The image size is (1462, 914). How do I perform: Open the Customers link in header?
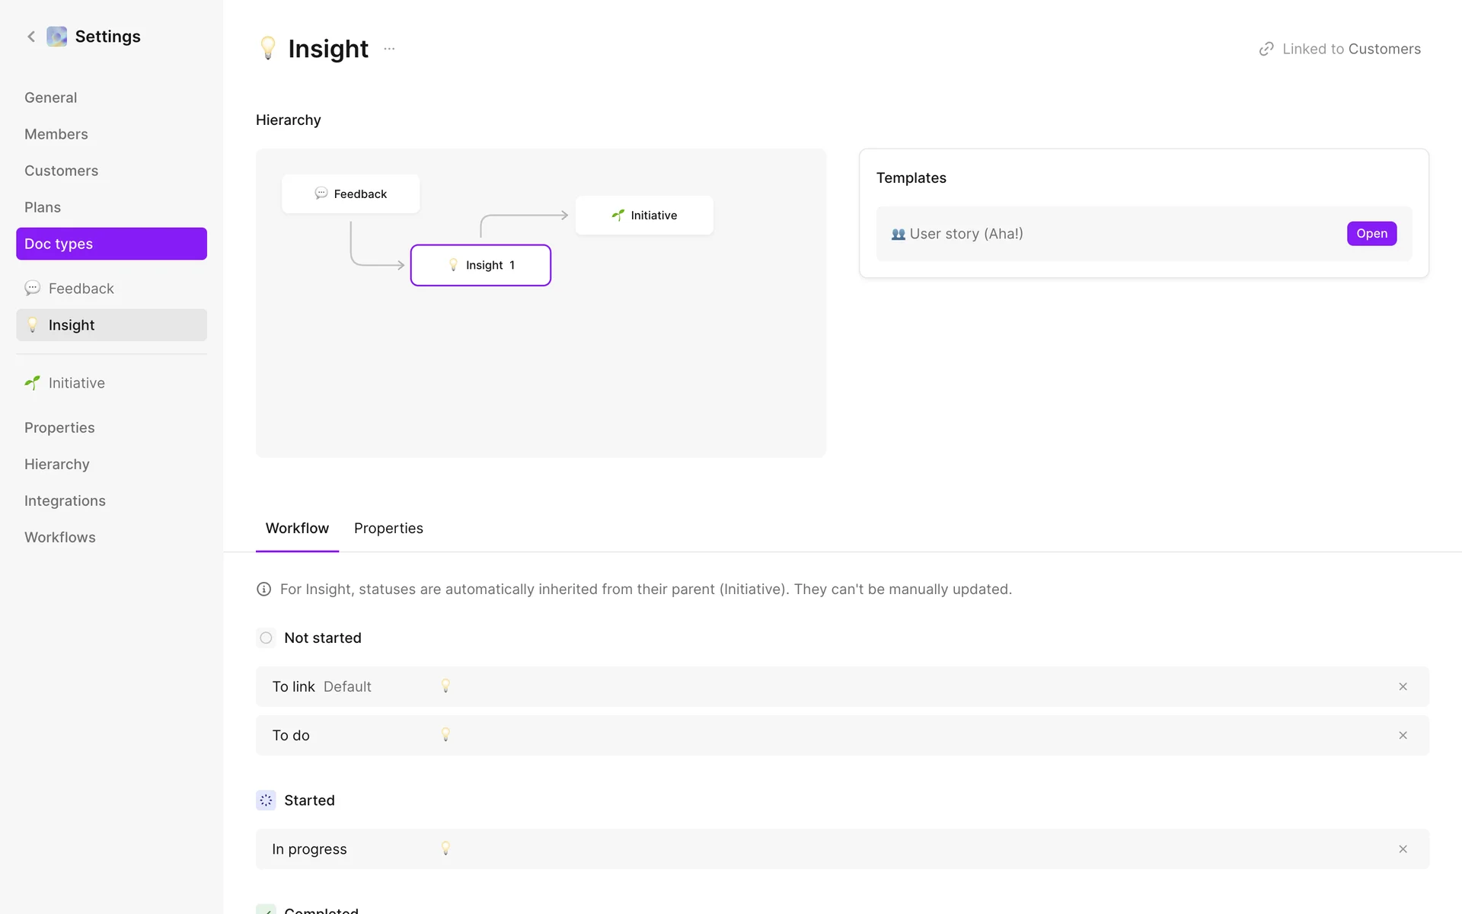tap(1384, 49)
